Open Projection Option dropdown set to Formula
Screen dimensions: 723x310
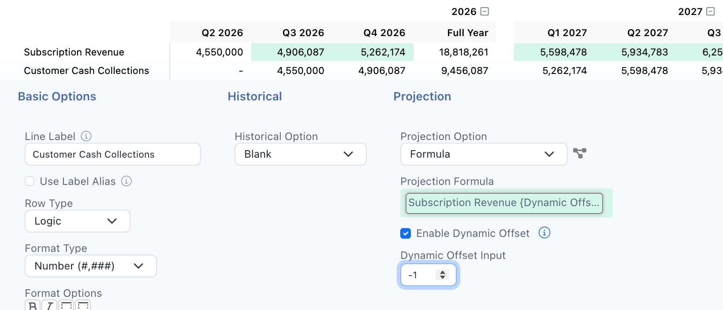point(484,154)
